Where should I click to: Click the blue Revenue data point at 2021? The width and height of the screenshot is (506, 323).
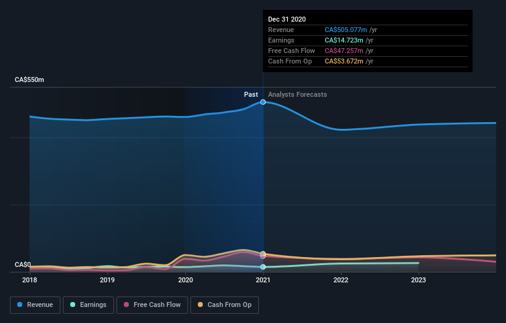click(x=263, y=102)
